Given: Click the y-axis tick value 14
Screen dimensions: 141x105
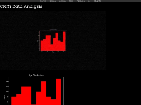Looking at the screenshot, I should click(7, 81).
